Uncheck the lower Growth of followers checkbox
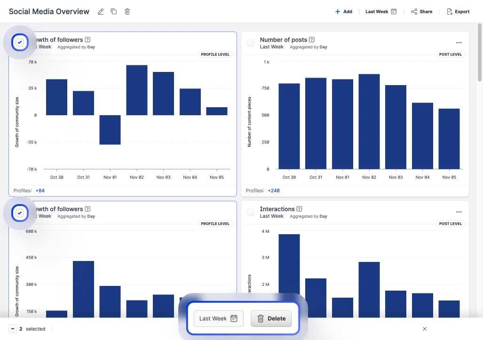The height and width of the screenshot is (340, 483). (x=19, y=213)
